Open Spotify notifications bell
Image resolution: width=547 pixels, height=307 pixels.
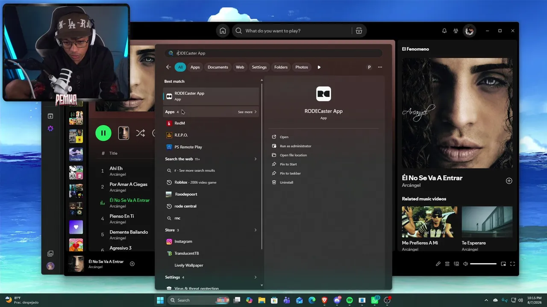[444, 31]
